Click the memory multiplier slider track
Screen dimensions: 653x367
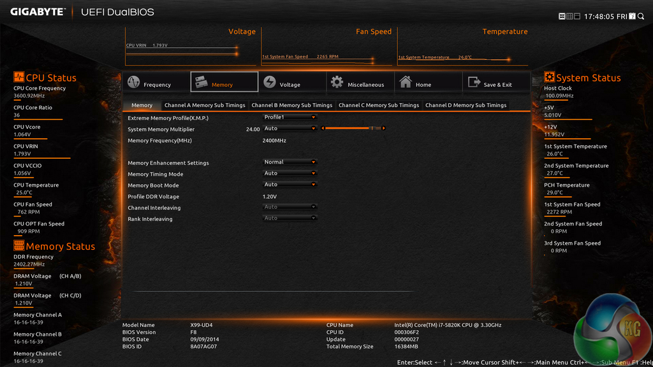(x=348, y=129)
